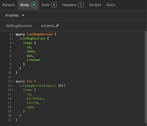Click the value 25 in limit argument
147x126 pixels.
pos(60,86)
